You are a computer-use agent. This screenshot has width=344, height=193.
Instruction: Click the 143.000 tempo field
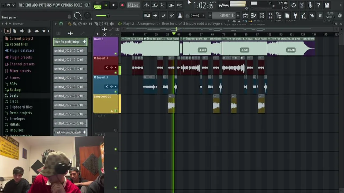point(133,5)
